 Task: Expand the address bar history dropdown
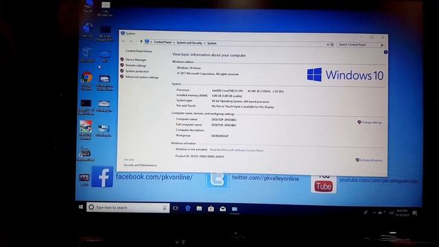pos(328,45)
